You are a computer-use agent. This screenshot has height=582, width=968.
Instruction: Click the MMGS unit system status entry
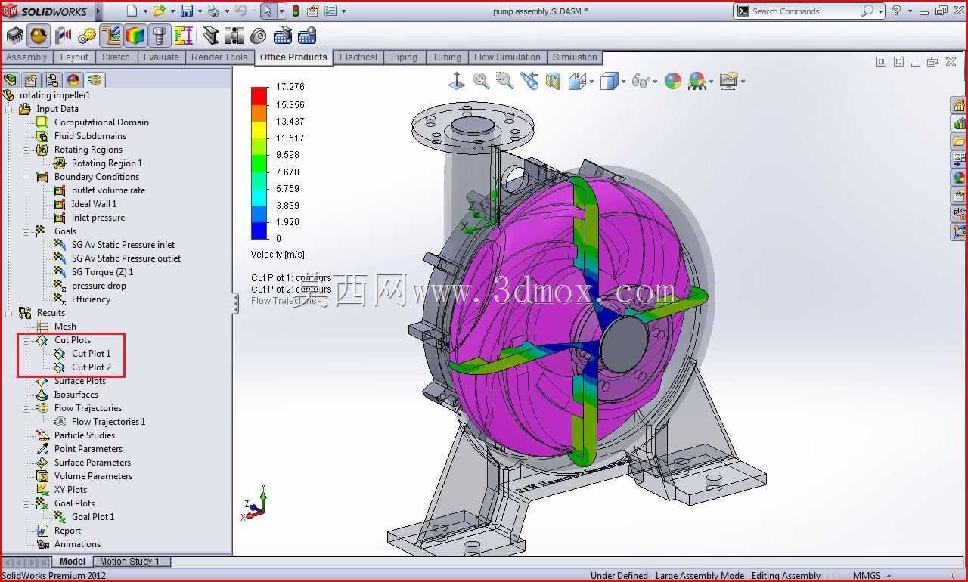[x=866, y=576]
